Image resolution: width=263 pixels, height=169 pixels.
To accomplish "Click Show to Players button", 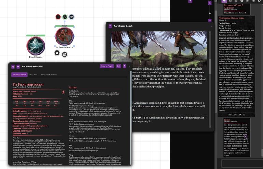I will [x=107, y=66].
